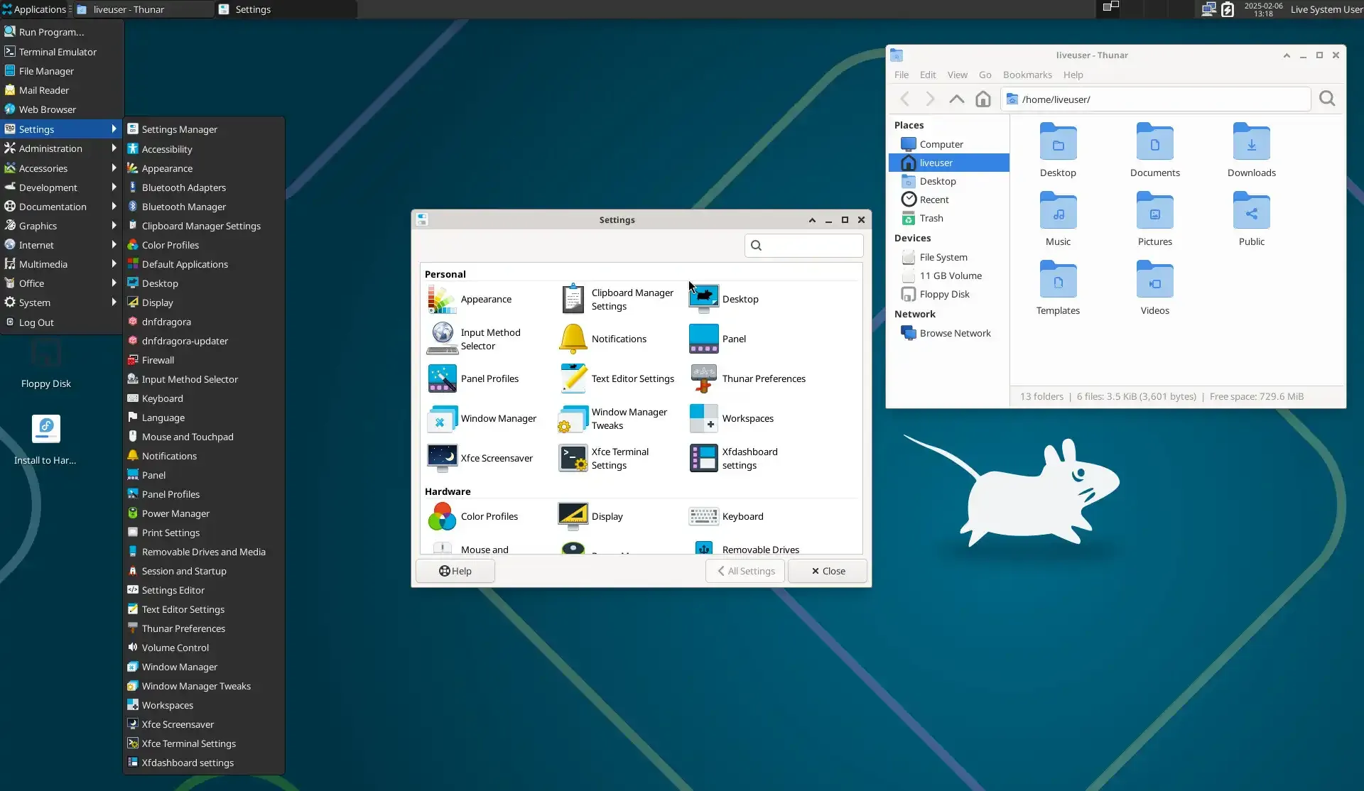Click the All Settings button
The image size is (1364, 791).
pos(745,570)
